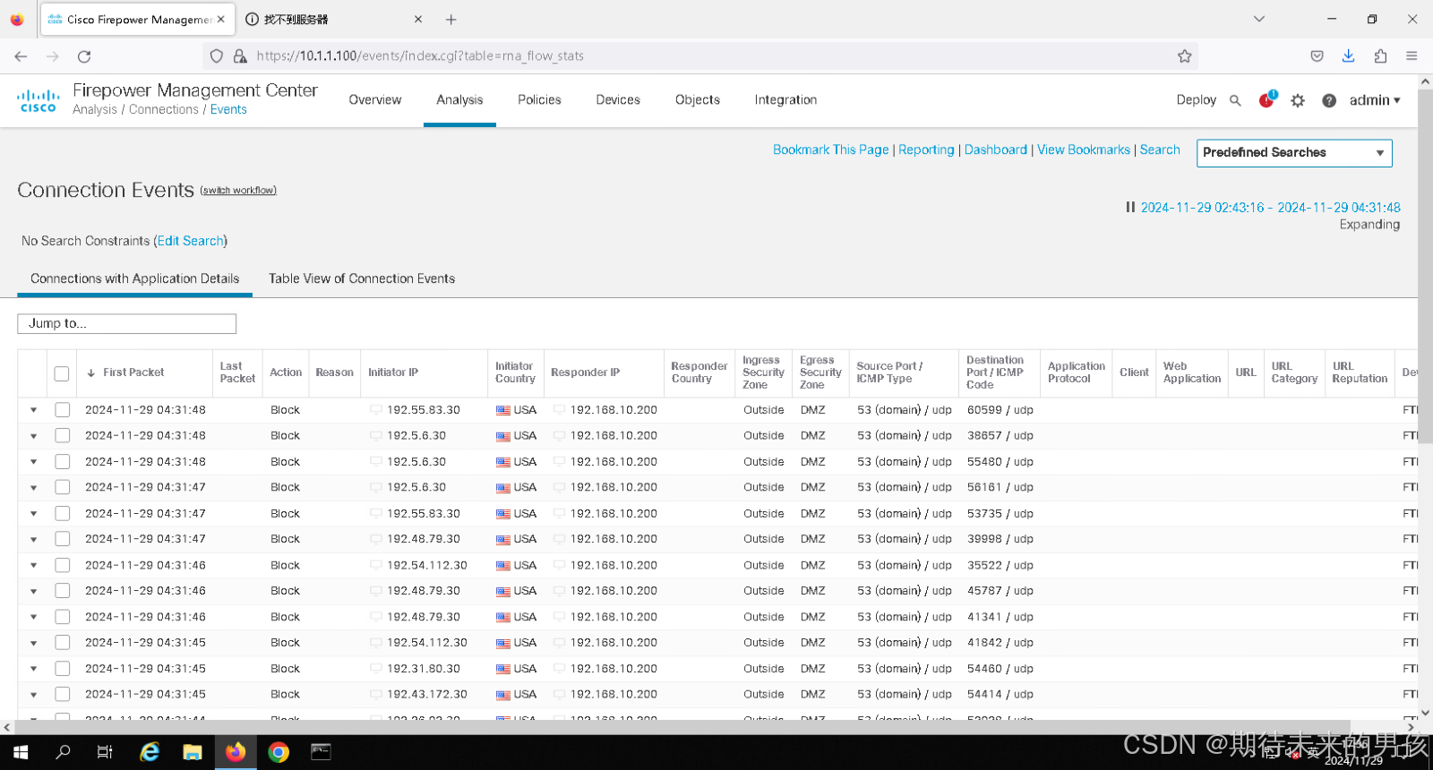Toggle the select-all checkbox in table header
Viewport: 1433px width, 770px height.
click(x=62, y=373)
